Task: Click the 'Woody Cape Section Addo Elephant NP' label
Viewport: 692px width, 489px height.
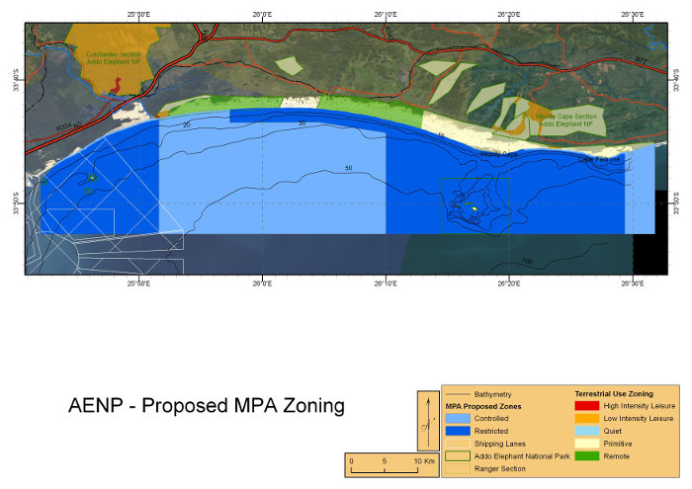Action: pyautogui.click(x=565, y=121)
